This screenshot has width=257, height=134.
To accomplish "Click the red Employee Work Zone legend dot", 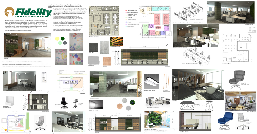I will [x=126, y=10].
